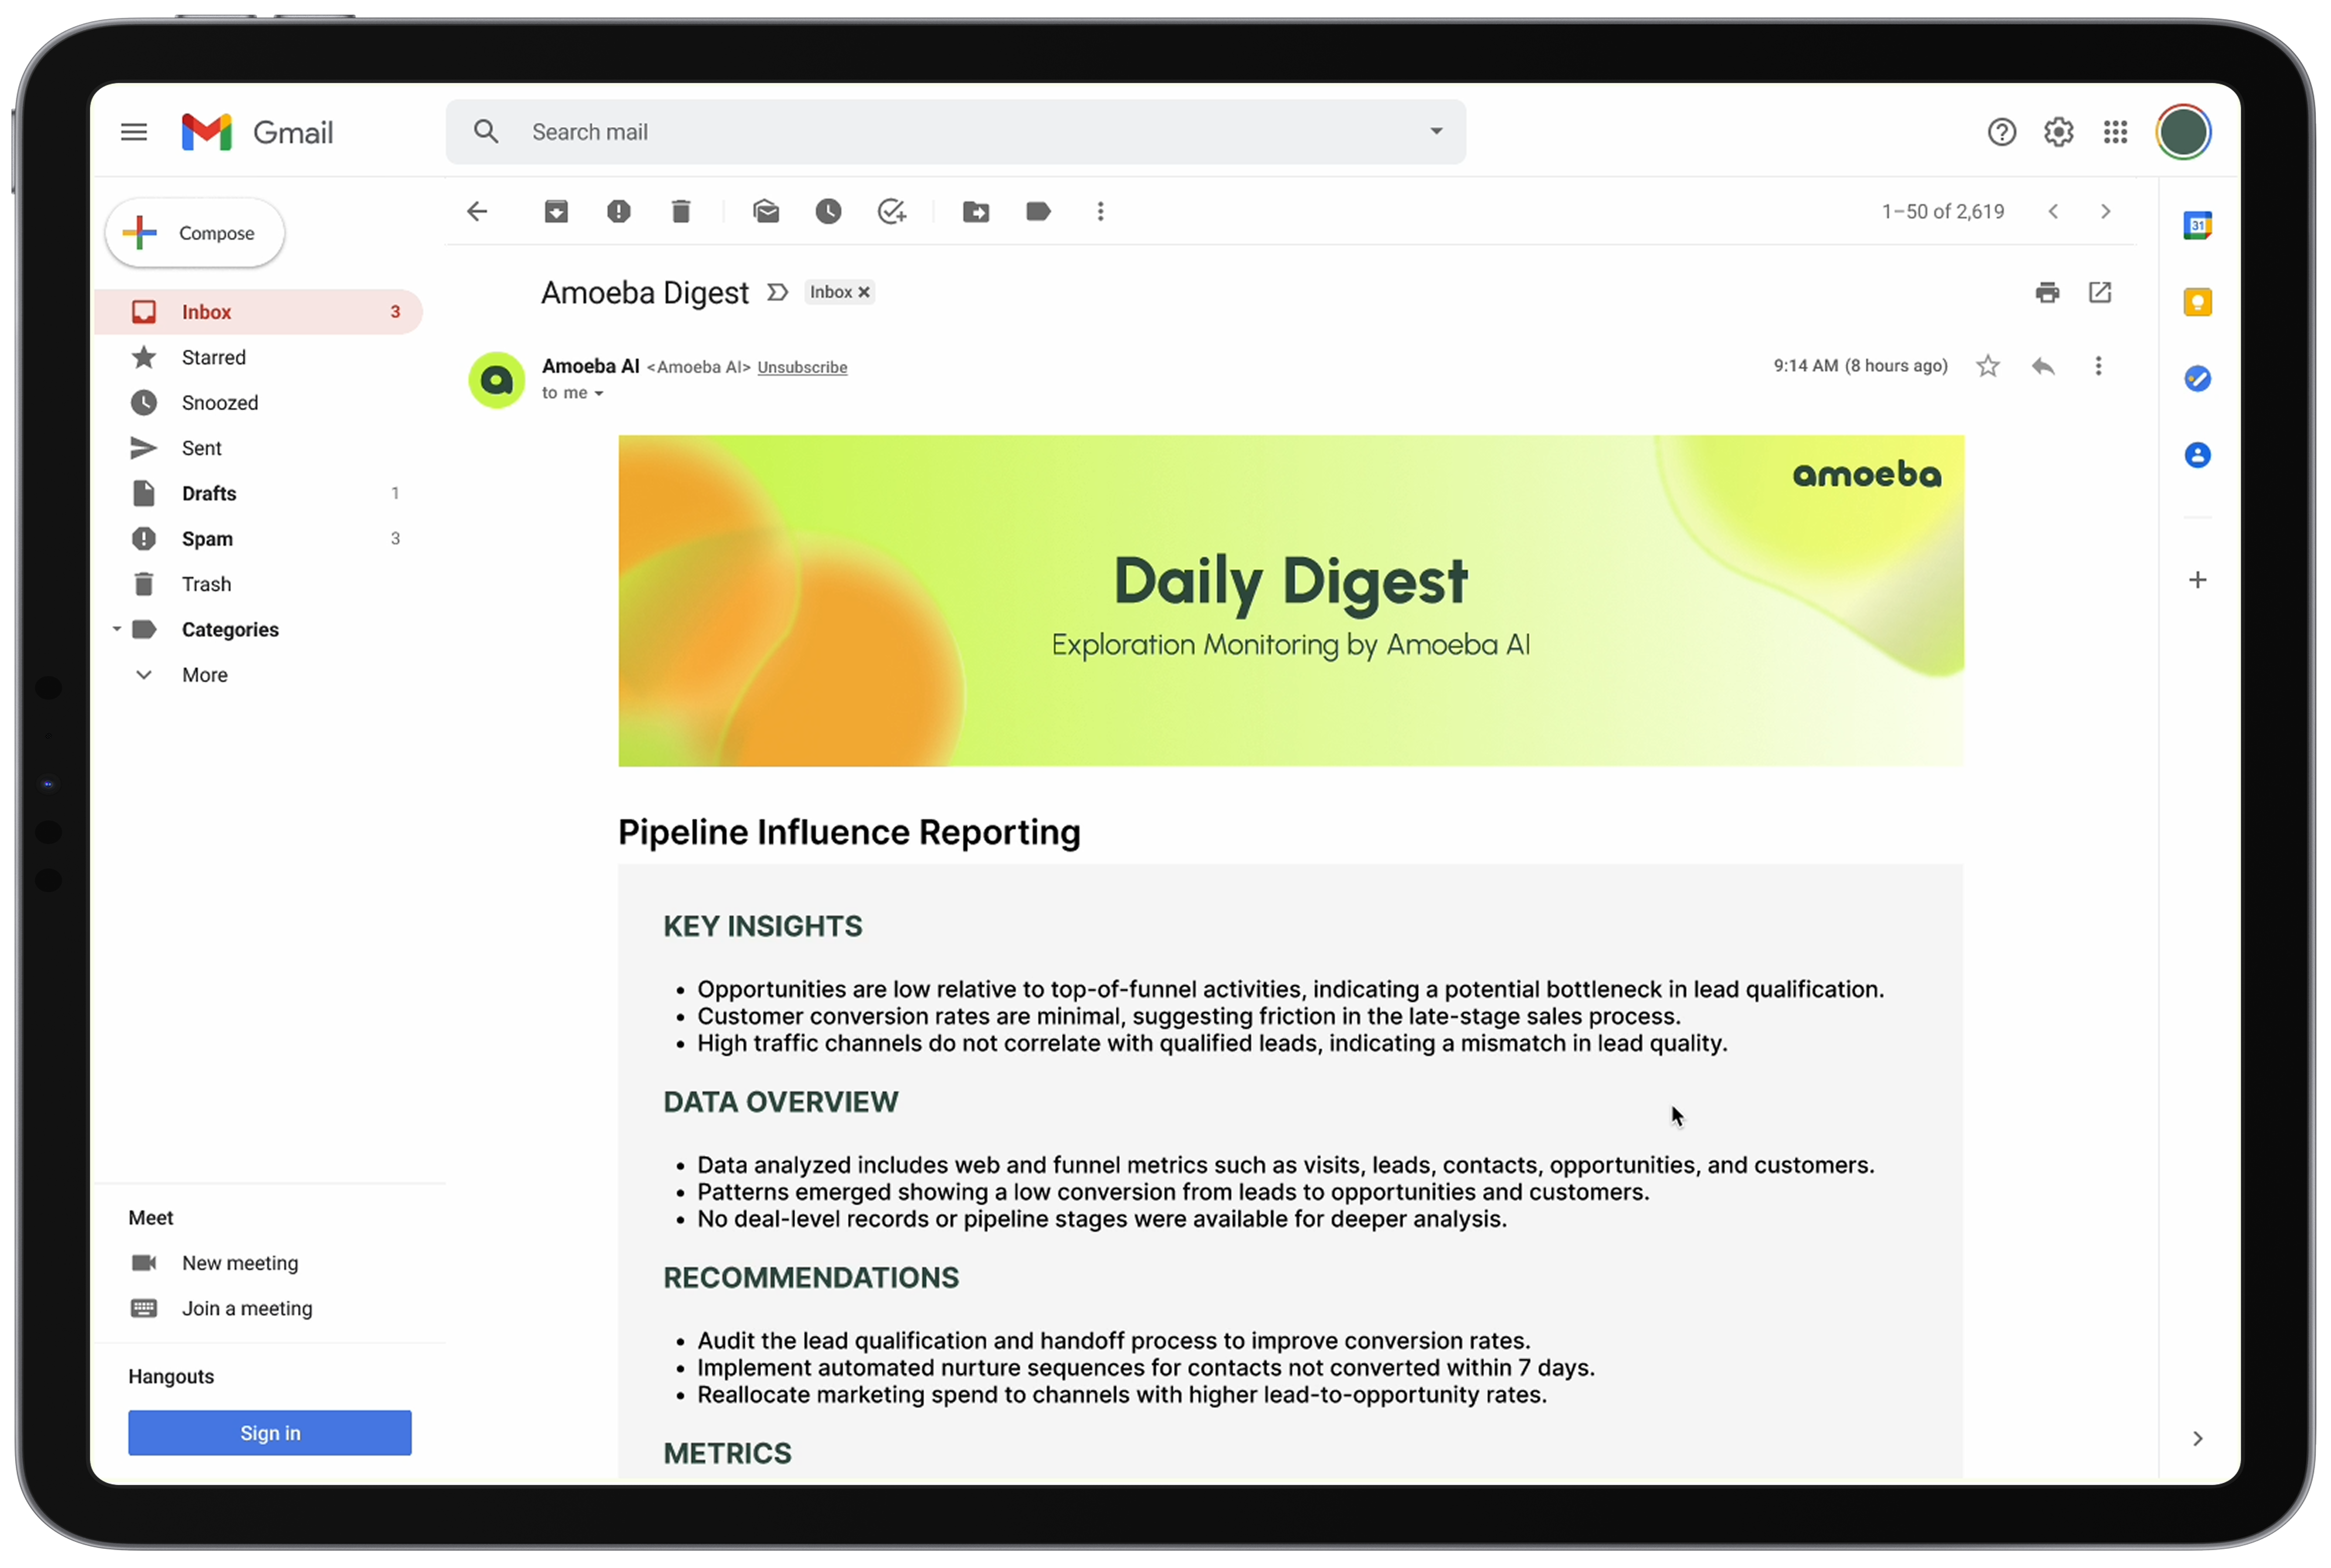The width and height of the screenshot is (2331, 1568).
Task: Open the Inbox folder
Action: (259, 312)
